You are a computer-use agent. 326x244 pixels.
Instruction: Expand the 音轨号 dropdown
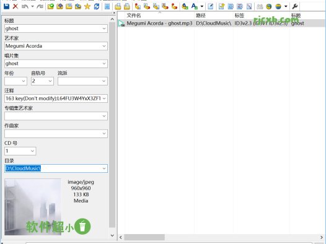coord(50,81)
